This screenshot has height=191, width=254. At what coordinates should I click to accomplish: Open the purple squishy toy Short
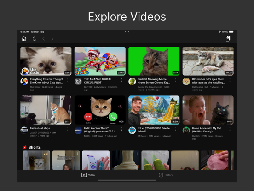coord(96,160)
